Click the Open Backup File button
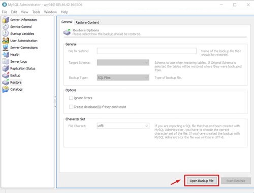Screen dimensions: 254x193 202,181
